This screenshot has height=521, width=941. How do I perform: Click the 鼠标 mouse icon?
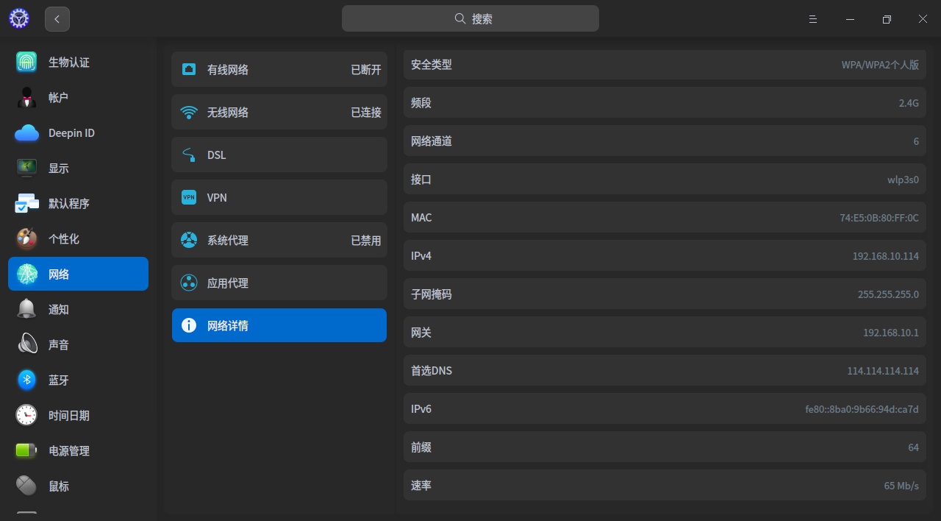point(26,486)
